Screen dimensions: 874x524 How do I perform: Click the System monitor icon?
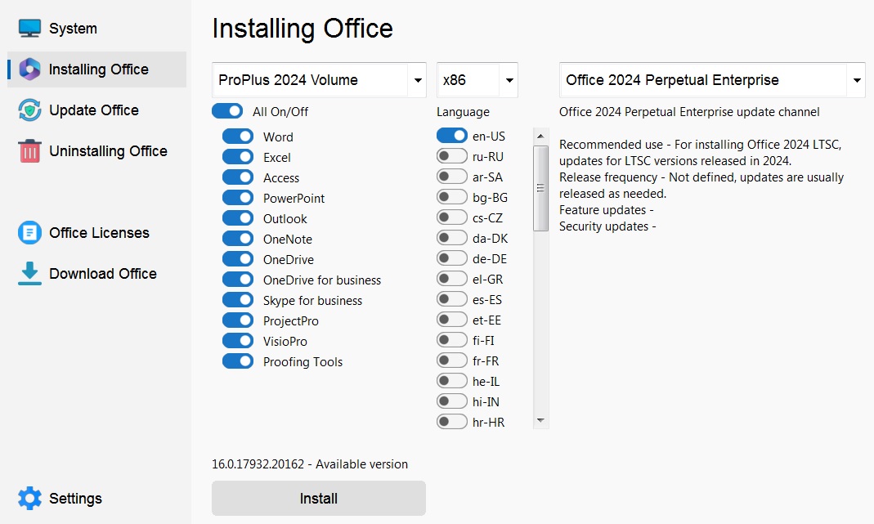tap(29, 28)
